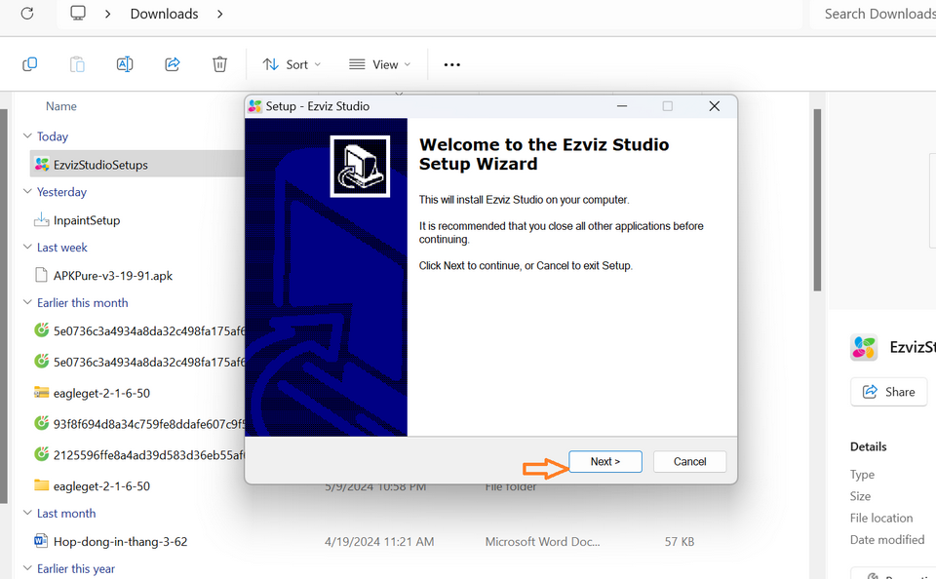Click the Microsoft Word Doc type cell
Image resolution: width=936 pixels, height=579 pixels.
pyautogui.click(x=543, y=541)
